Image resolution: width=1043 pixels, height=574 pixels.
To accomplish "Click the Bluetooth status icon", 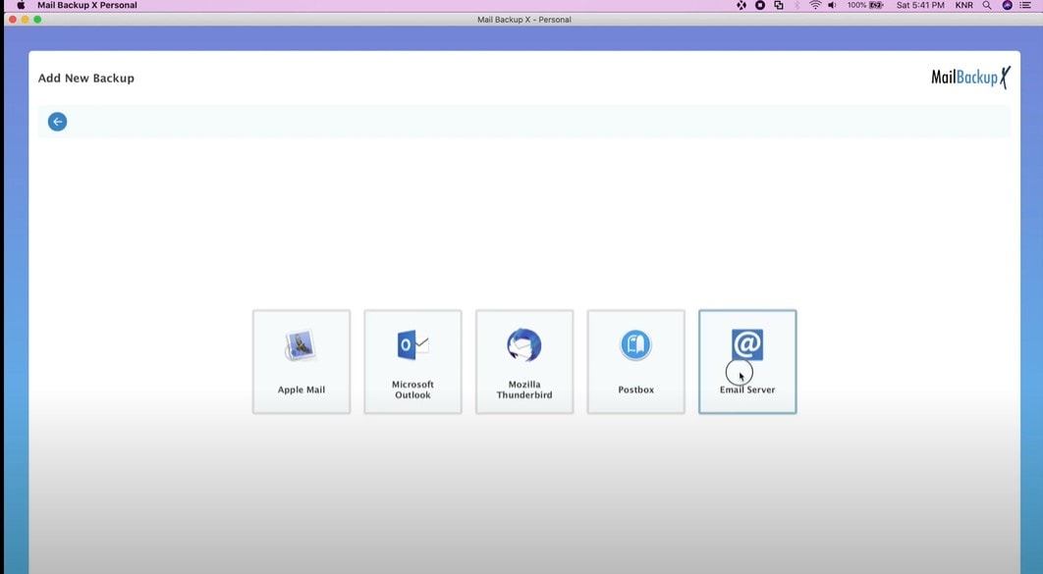I will (796, 5).
